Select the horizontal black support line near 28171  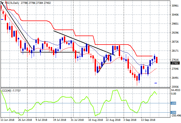coord(50,52)
